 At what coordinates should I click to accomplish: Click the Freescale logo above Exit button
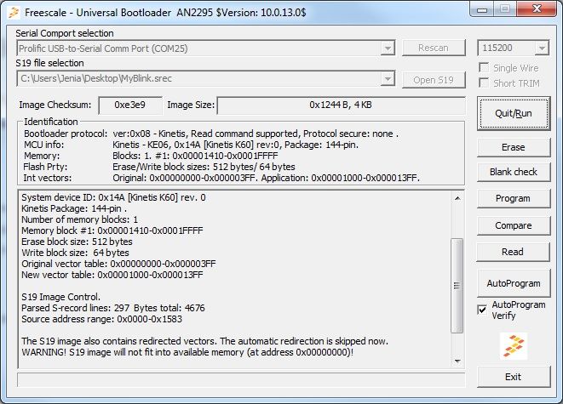pos(514,346)
